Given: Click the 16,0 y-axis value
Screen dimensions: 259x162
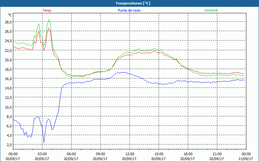Looking at the screenshot, I should 8,79.
